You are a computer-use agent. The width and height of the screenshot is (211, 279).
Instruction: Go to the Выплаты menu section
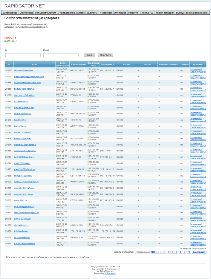[x=92, y=13]
